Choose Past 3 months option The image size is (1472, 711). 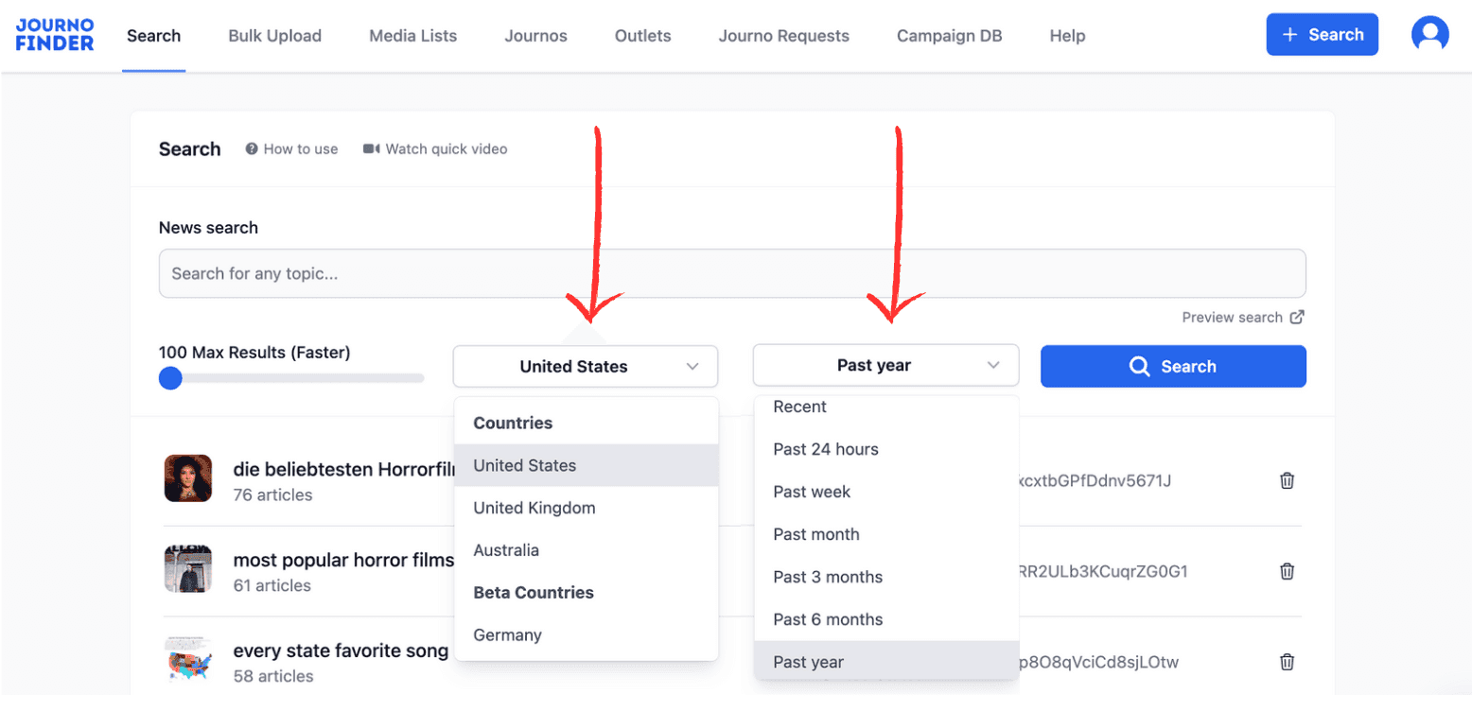point(828,577)
